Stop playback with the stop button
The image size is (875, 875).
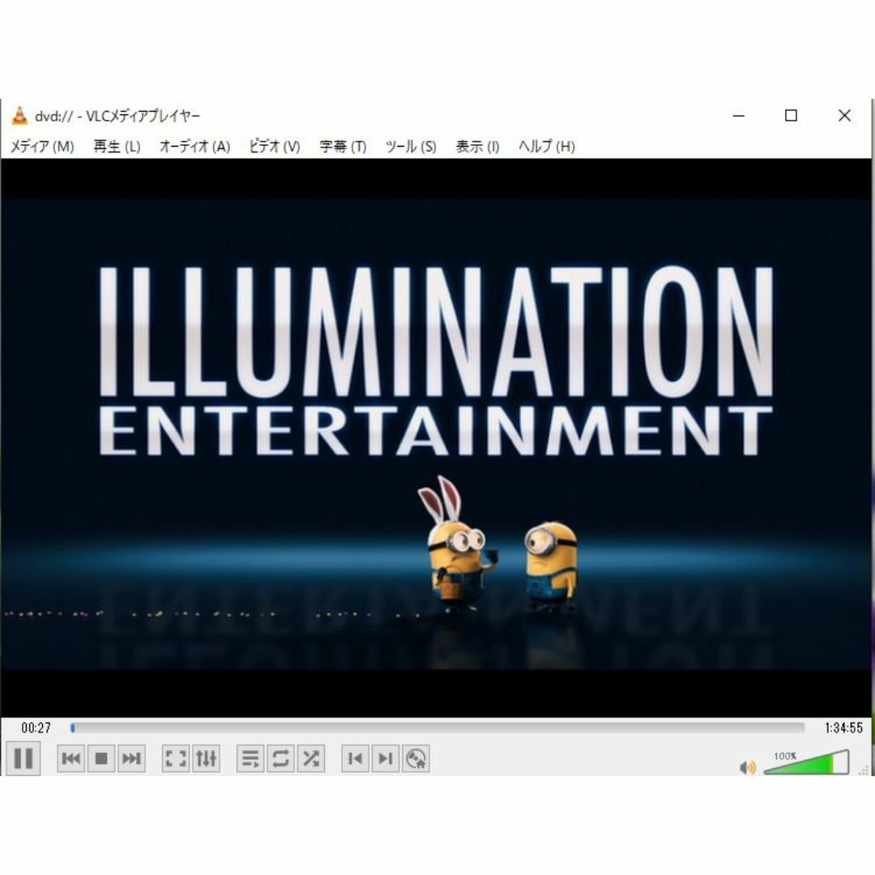[101, 758]
